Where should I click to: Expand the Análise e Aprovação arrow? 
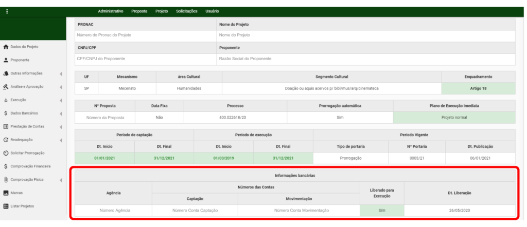point(61,87)
